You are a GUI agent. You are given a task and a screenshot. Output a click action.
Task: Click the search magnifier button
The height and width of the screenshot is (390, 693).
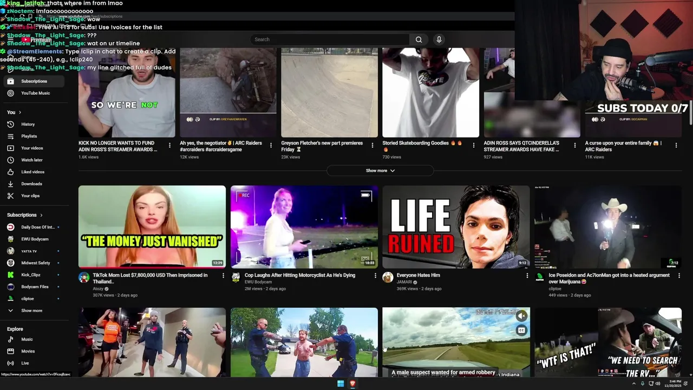pos(419,40)
